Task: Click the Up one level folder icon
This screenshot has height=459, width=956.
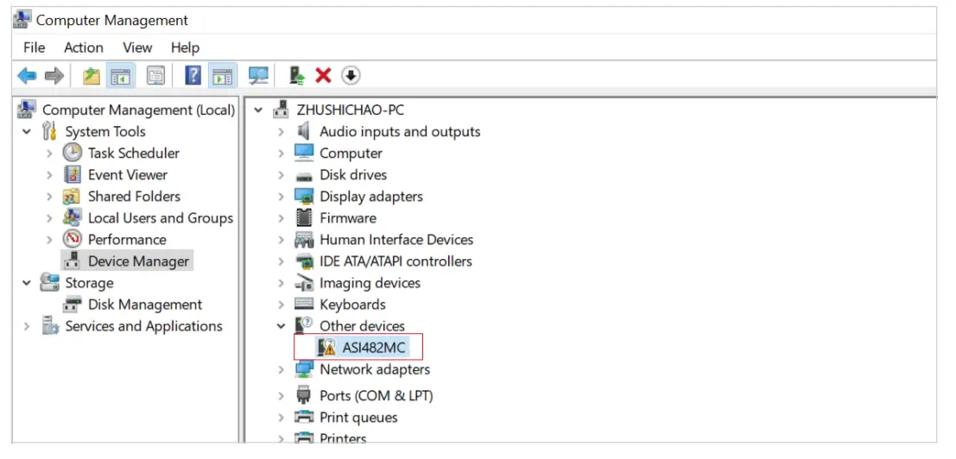Action: pyautogui.click(x=91, y=76)
